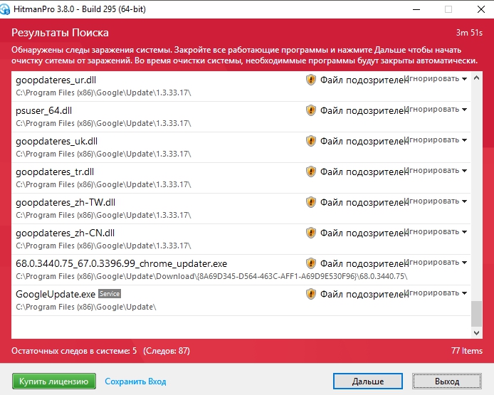Click the Дальше button to start cleanup
Image resolution: width=494 pixels, height=395 pixels.
(368, 381)
